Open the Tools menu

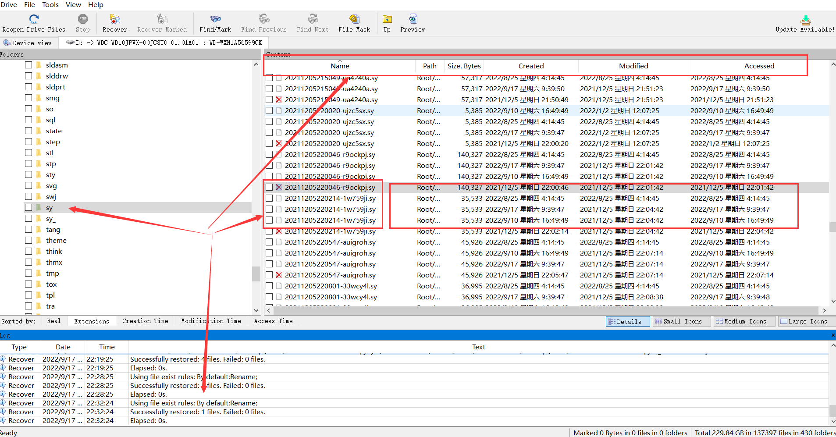coord(50,5)
